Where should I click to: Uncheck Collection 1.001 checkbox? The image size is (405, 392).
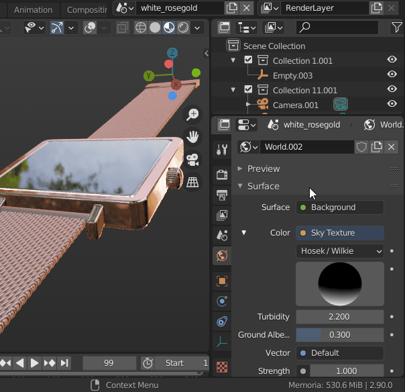coord(248,60)
